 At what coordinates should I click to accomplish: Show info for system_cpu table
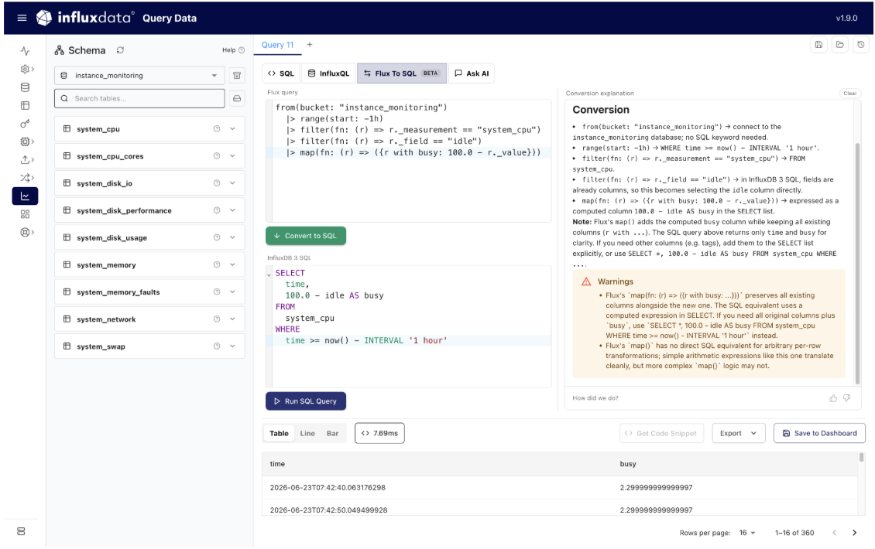click(217, 129)
